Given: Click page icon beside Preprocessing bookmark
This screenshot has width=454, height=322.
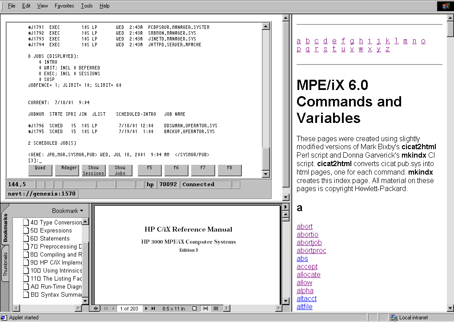Looking at the screenshot, I should tap(26, 246).
